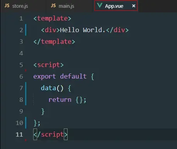This screenshot has width=177, height=149.
Task: Click the opening <script> tag
Action: point(49,65)
